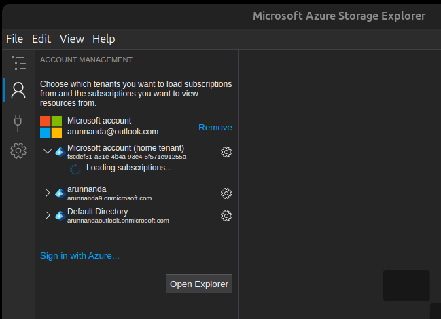Click the Azure icon beside arunnanda
Image resolution: width=441 pixels, height=319 pixels.
[x=60, y=193]
